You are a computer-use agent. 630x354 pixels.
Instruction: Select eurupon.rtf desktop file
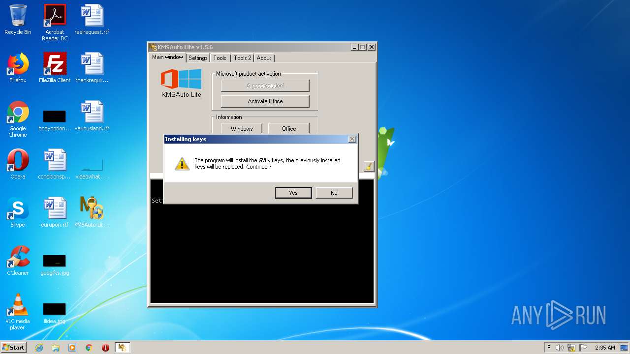(55, 212)
